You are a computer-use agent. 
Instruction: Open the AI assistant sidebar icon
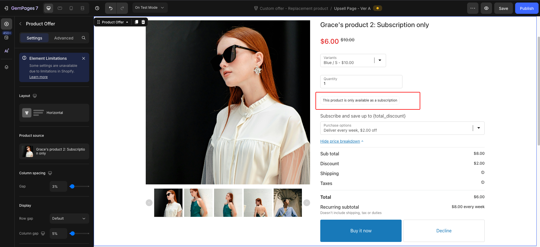6,51
